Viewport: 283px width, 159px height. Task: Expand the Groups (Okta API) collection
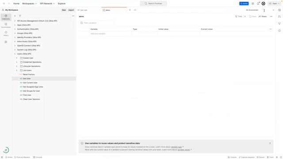tap(15, 33)
